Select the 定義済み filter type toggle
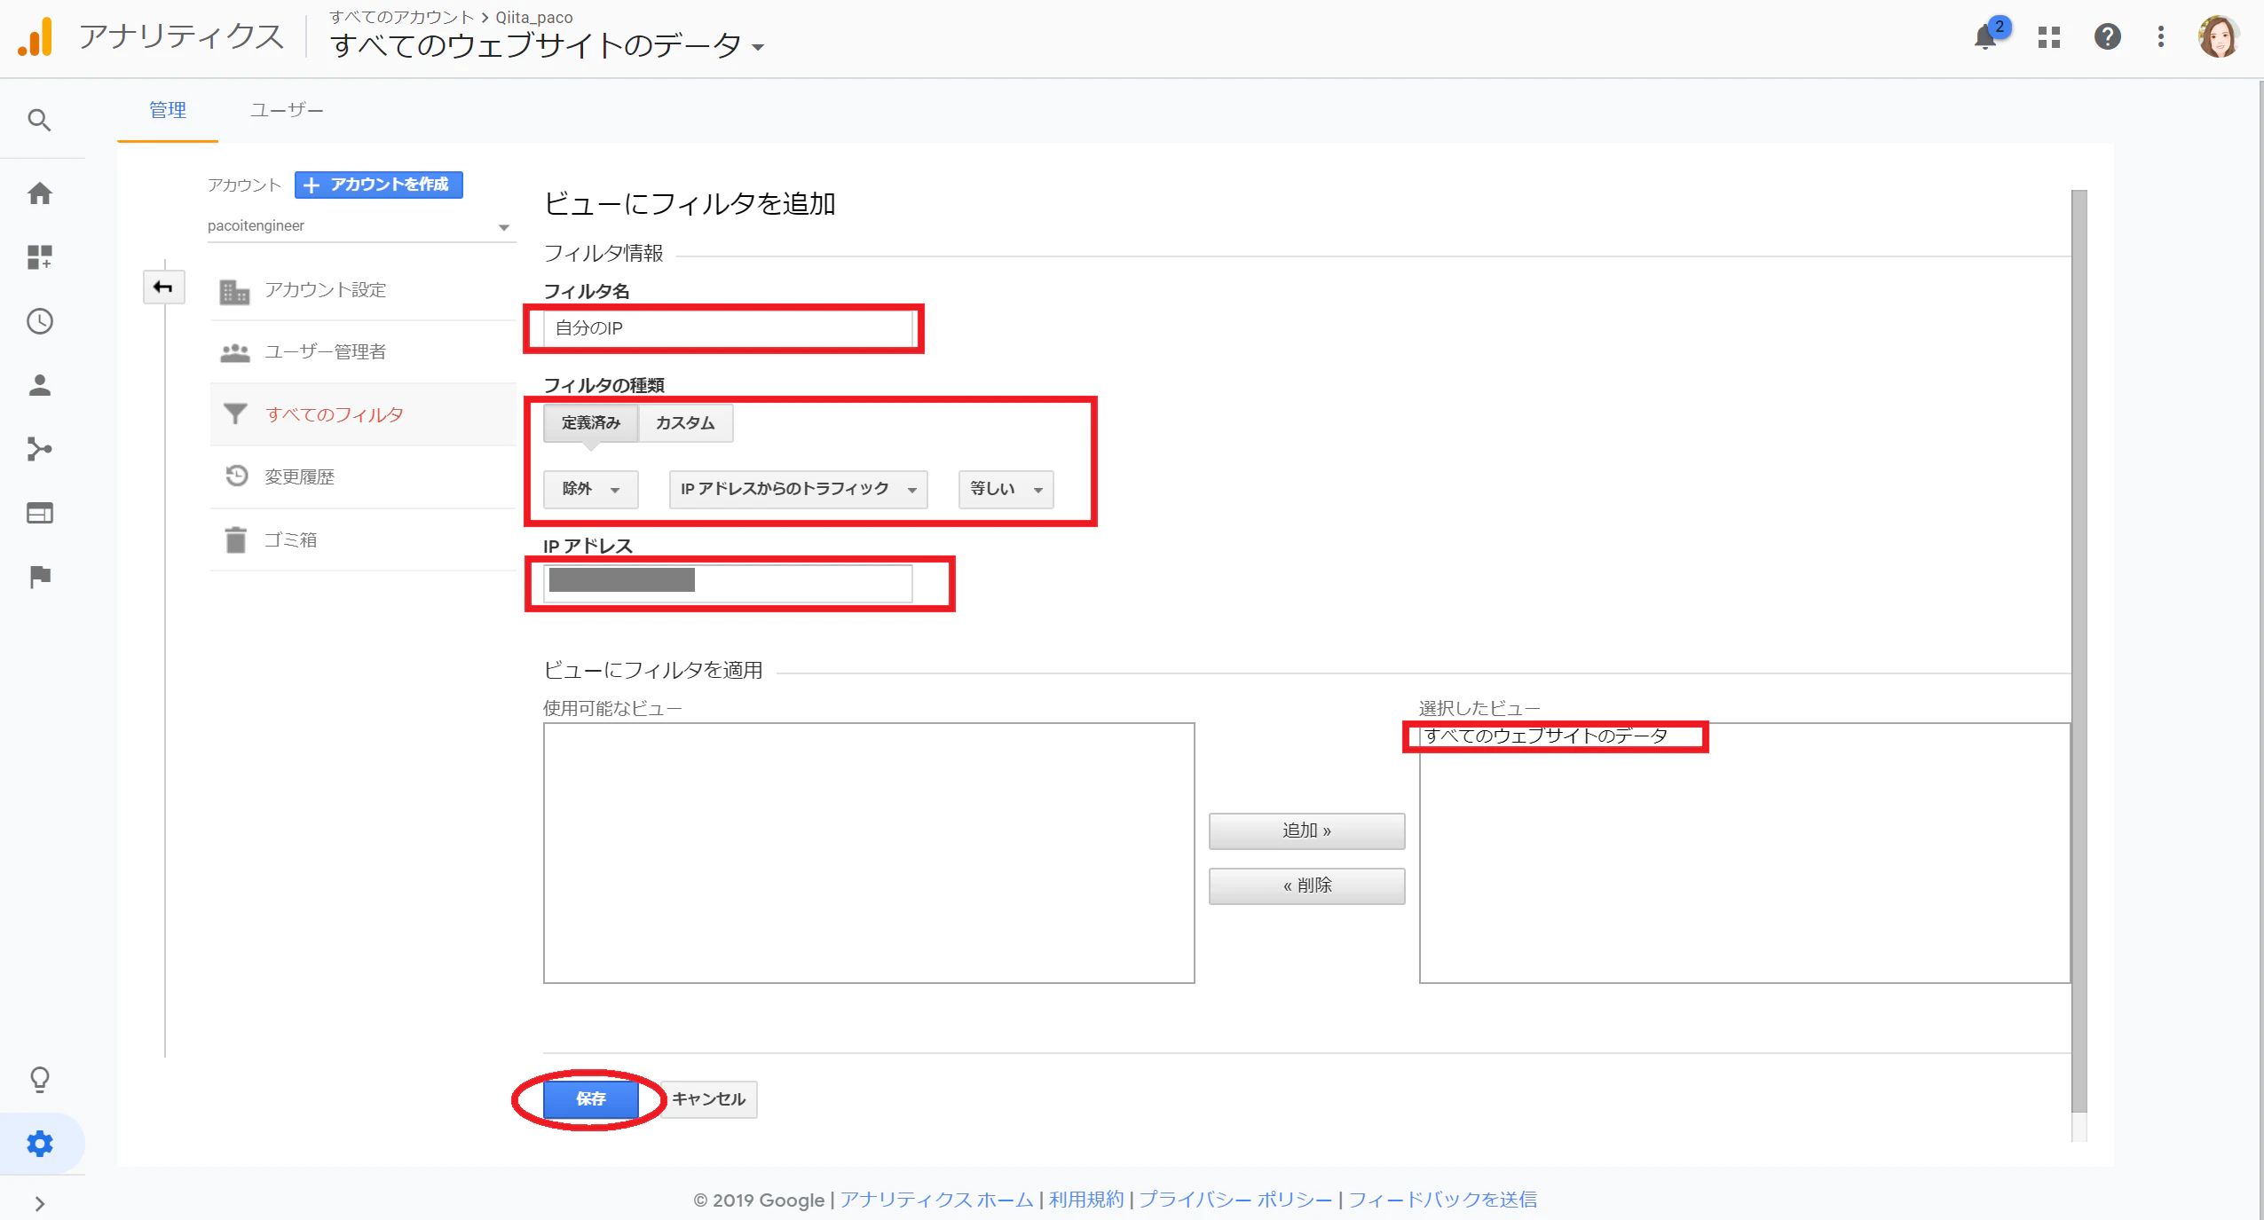Viewport: 2264px width, 1220px height. click(591, 423)
